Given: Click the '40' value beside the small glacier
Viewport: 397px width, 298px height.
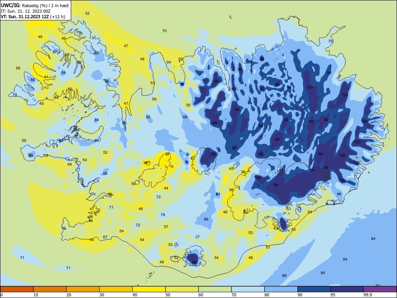Looking at the screenshot, I should tap(193, 159).
